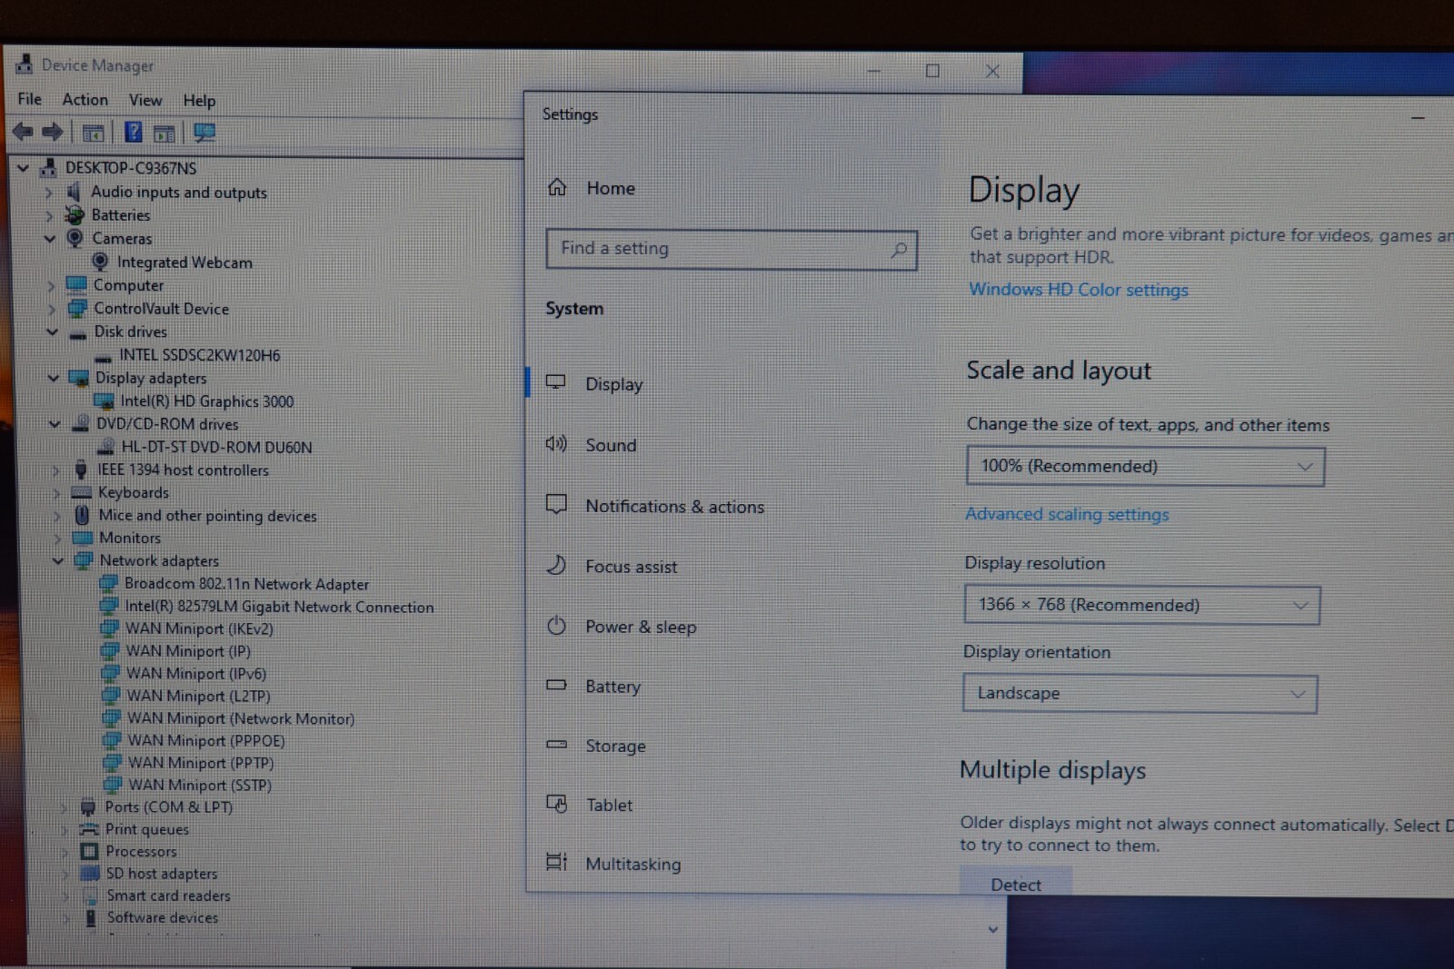Select WAN Miniport (IKEv2) entry
The width and height of the screenshot is (1454, 969).
[199, 628]
